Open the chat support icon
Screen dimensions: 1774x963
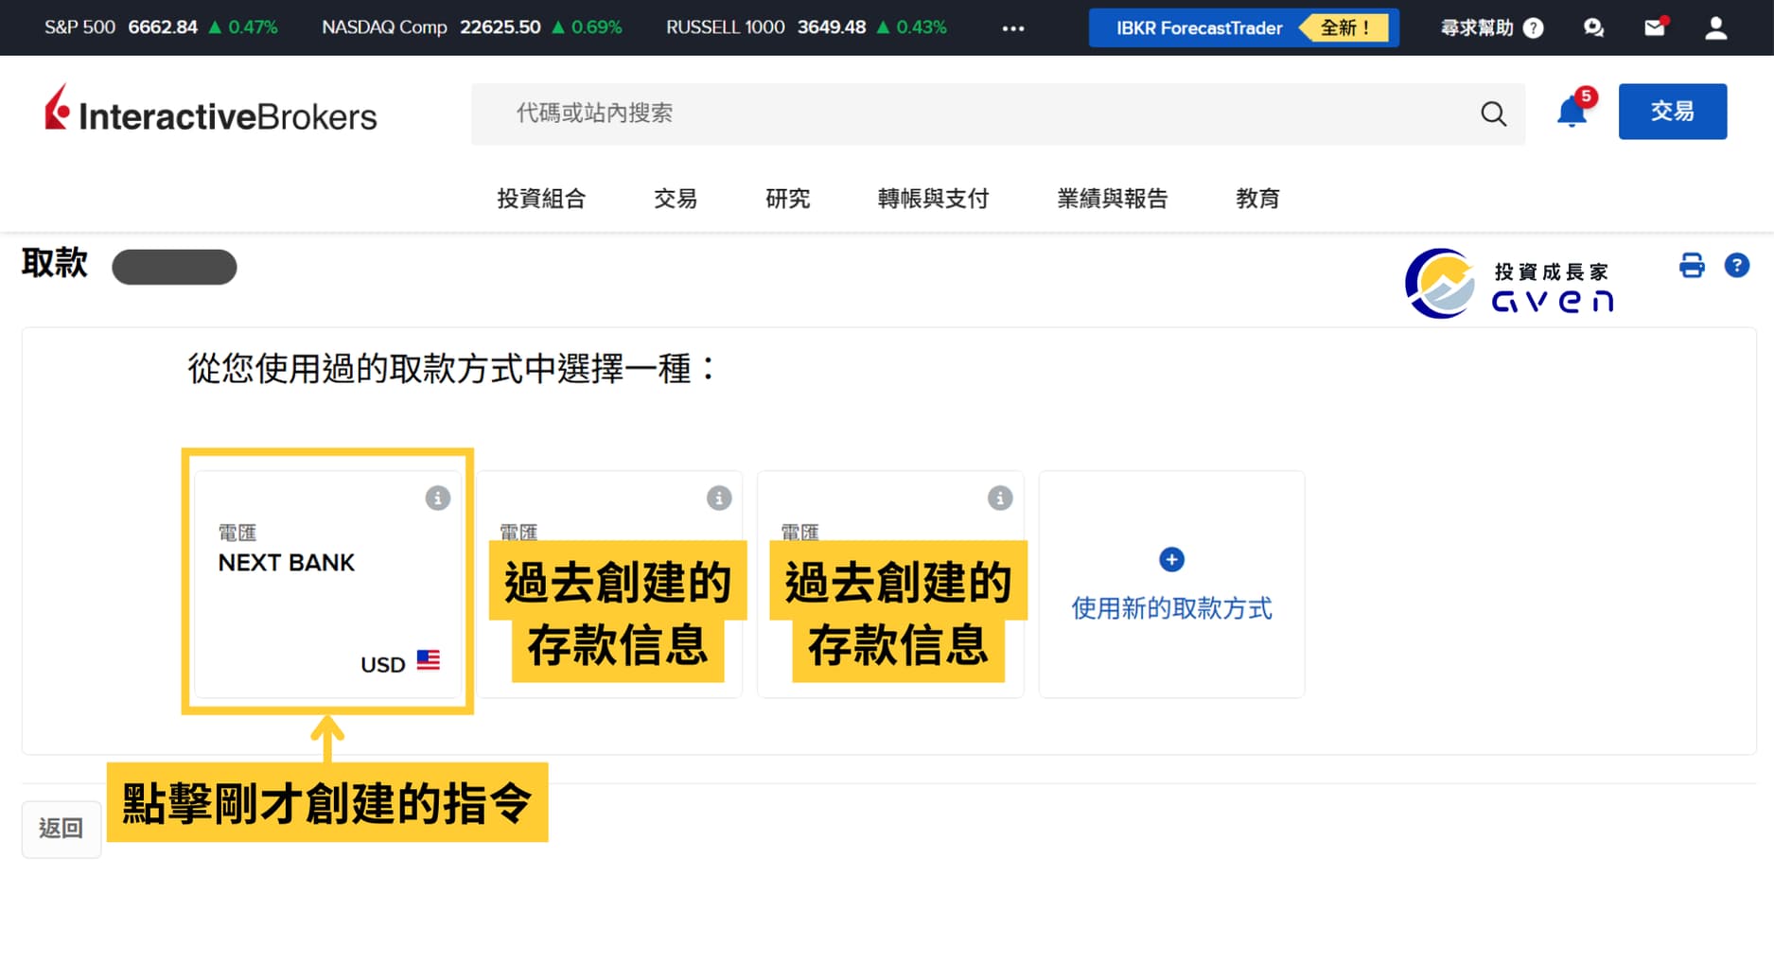pyautogui.click(x=1593, y=27)
